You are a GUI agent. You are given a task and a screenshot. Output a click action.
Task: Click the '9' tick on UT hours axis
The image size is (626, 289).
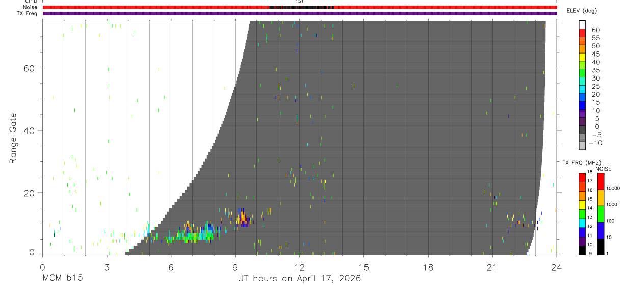tap(235, 267)
